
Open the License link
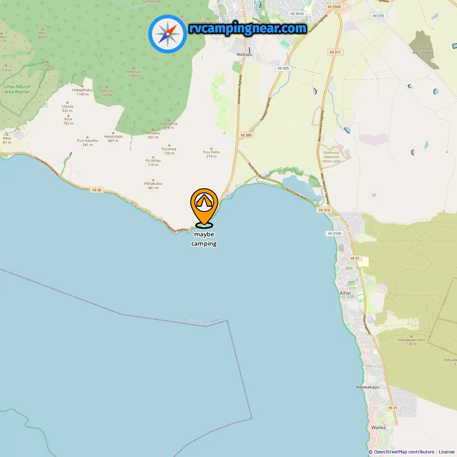click(x=447, y=452)
